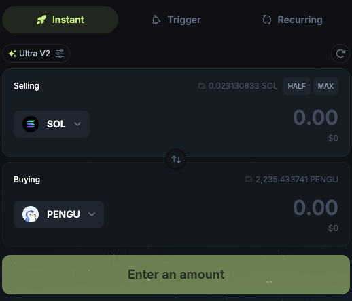This screenshot has height=301, width=352.
Task: Expand the PENGU token dropdown chevron
Action: coord(92,214)
